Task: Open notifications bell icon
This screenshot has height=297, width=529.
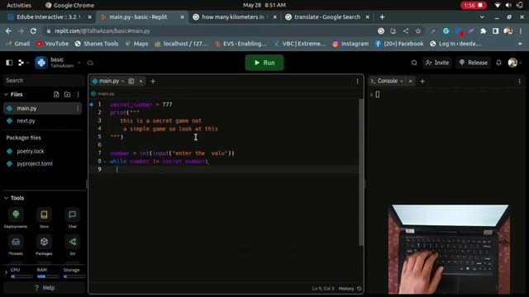Action: [x=498, y=63]
